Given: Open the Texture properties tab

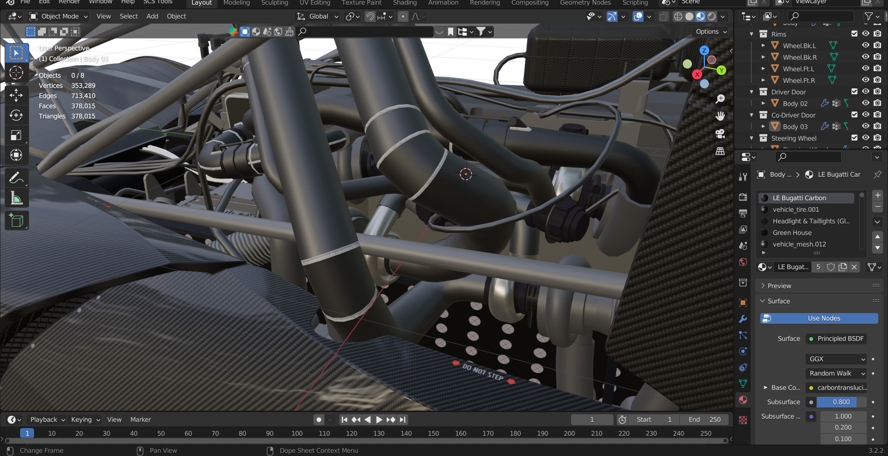Looking at the screenshot, I should (x=743, y=420).
